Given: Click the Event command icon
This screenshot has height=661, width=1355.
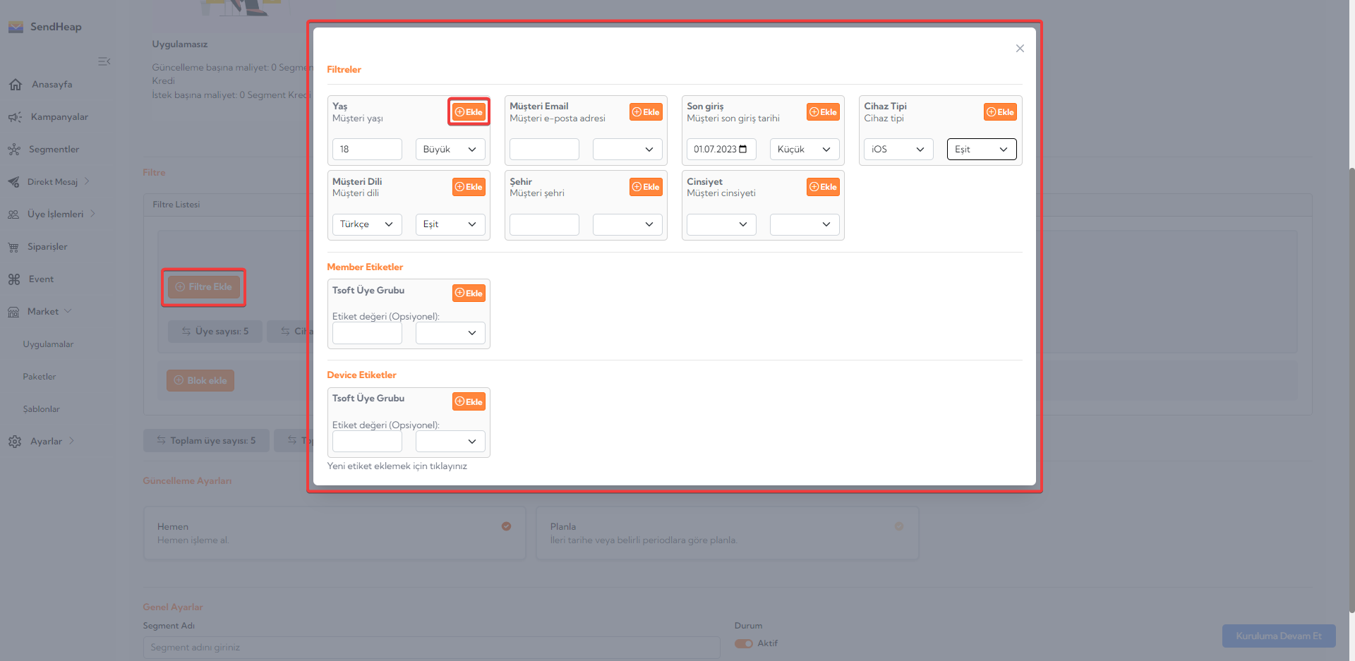Looking at the screenshot, I should coord(14,279).
